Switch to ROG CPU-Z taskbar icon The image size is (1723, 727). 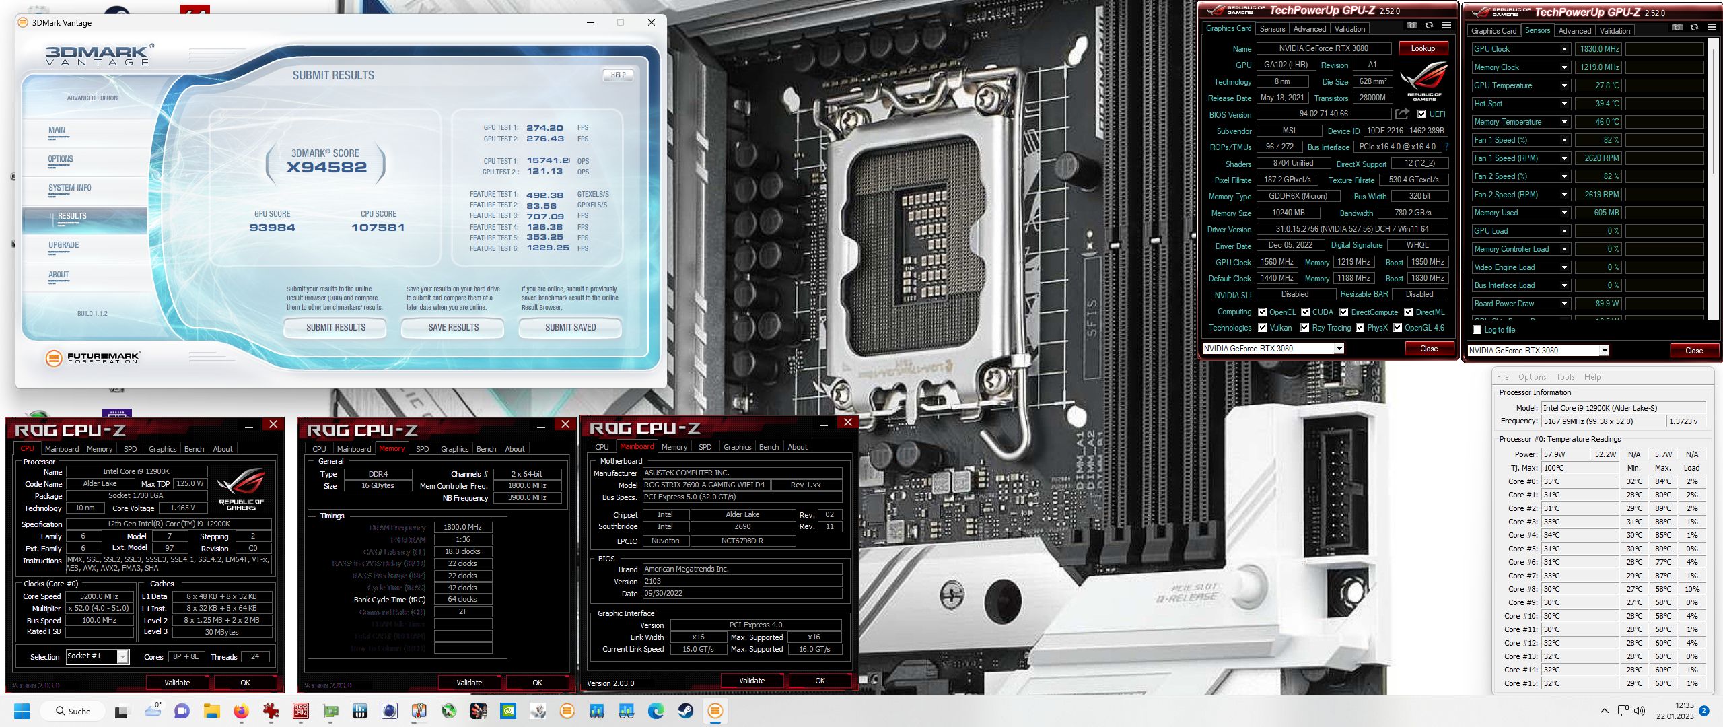click(301, 711)
